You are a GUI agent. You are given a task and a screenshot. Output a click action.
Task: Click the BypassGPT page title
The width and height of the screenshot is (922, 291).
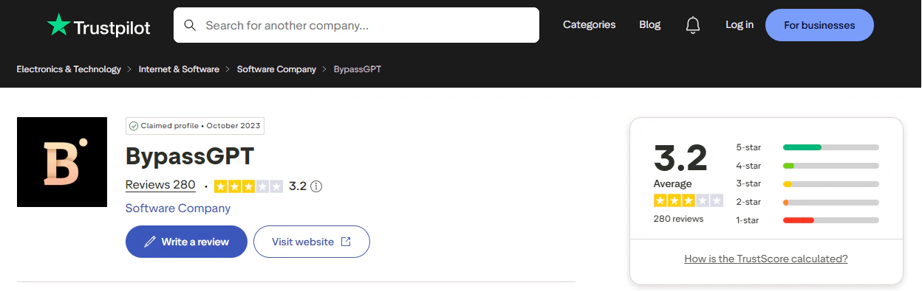[190, 156]
